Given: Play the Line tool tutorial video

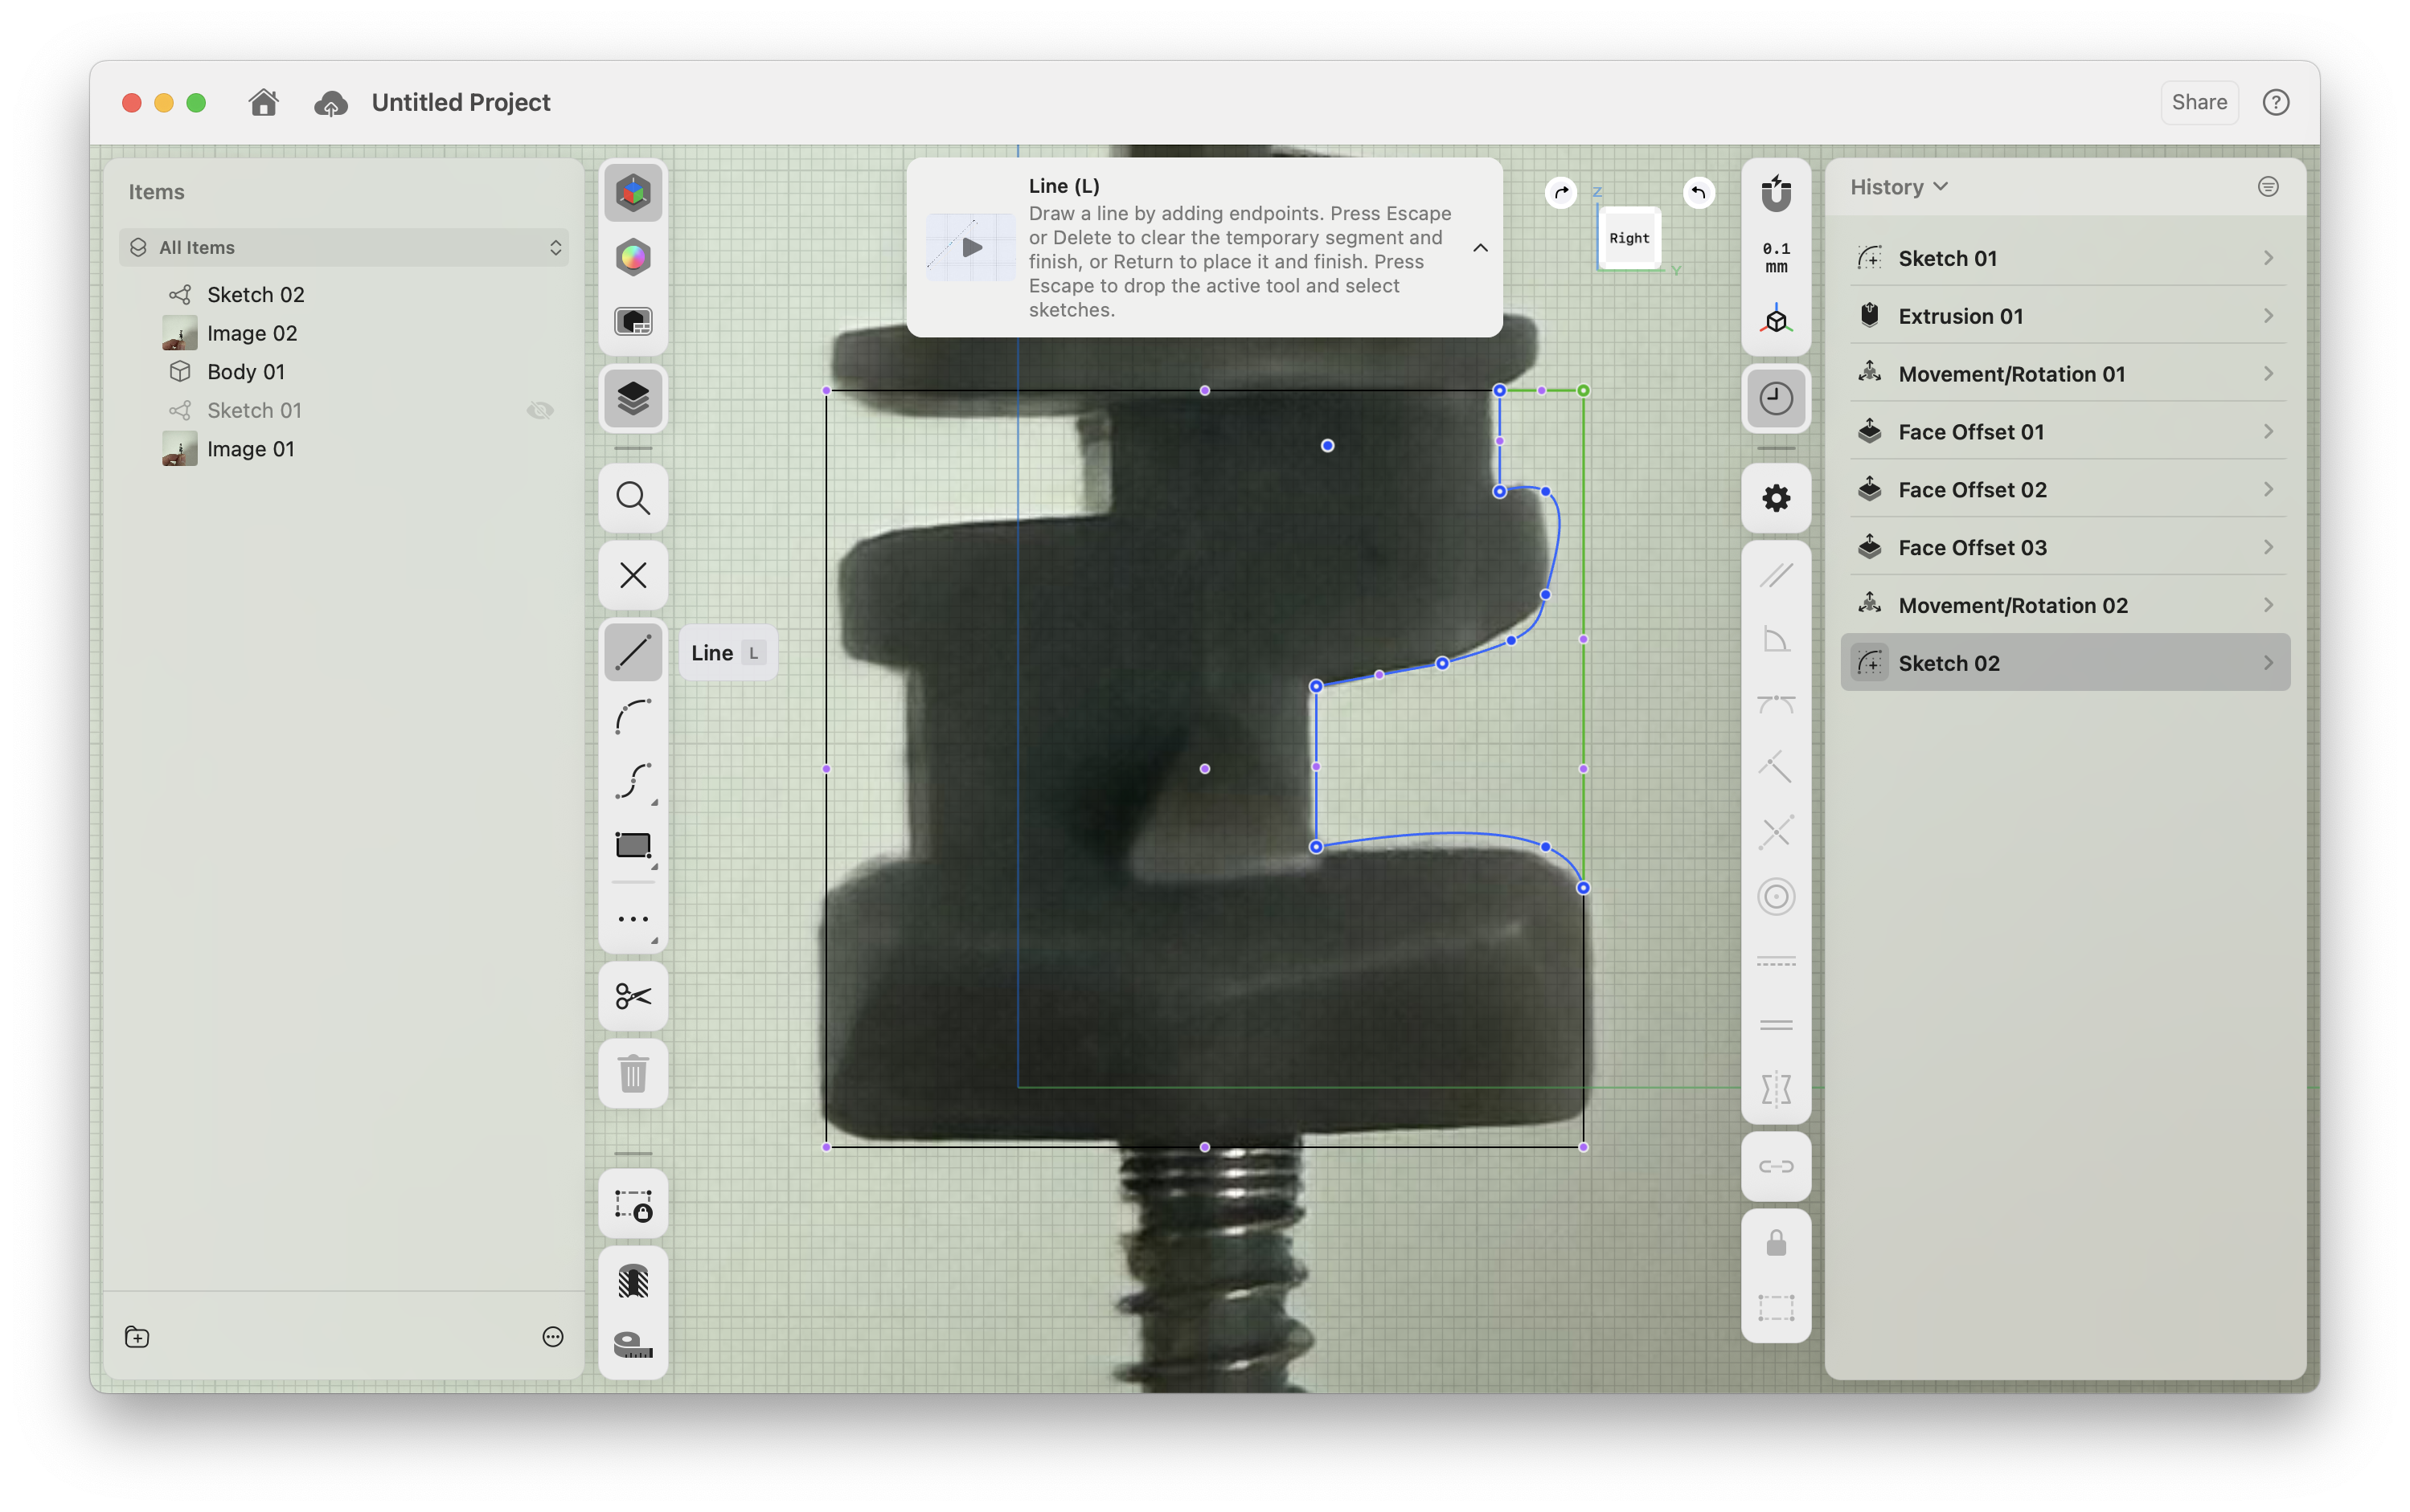Looking at the screenshot, I should click(x=970, y=248).
